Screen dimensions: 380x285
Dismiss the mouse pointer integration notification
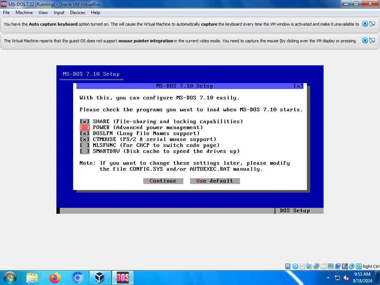coord(365,40)
